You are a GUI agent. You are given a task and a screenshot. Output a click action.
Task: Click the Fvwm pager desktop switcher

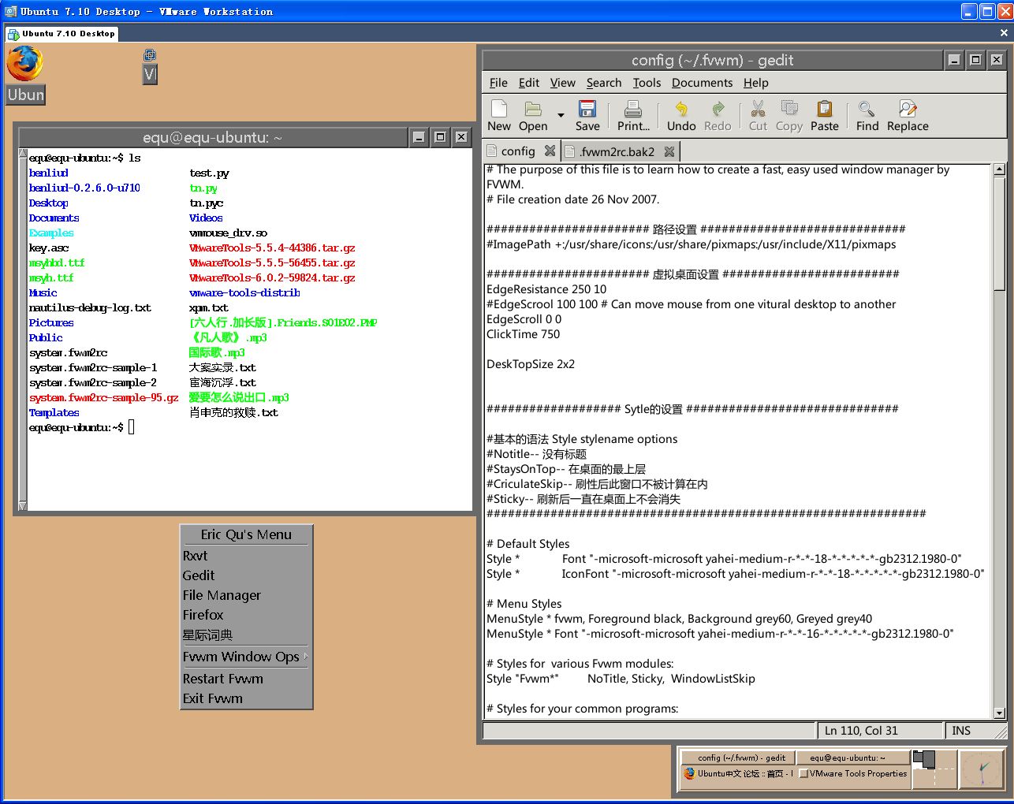tap(934, 769)
